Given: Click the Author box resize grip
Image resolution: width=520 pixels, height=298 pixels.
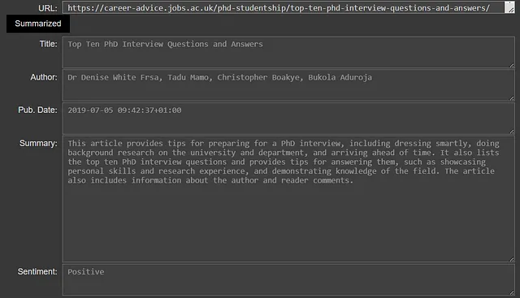Looking at the screenshot, I should 512,98.
